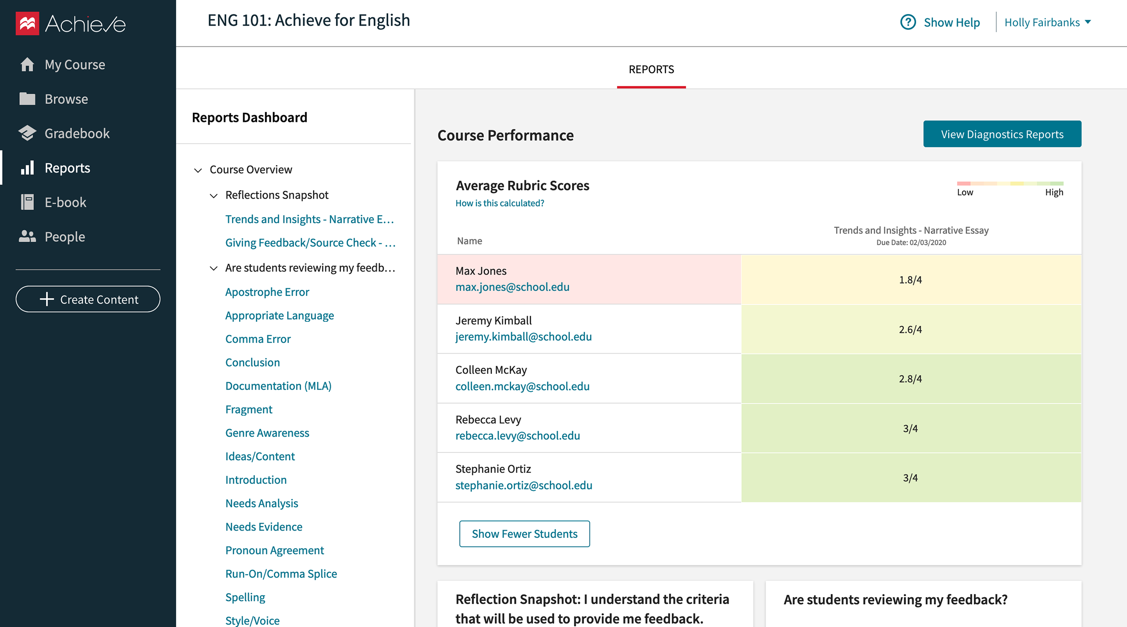Click the Reports Dashboard heading
This screenshot has width=1127, height=627.
pyautogui.click(x=250, y=117)
